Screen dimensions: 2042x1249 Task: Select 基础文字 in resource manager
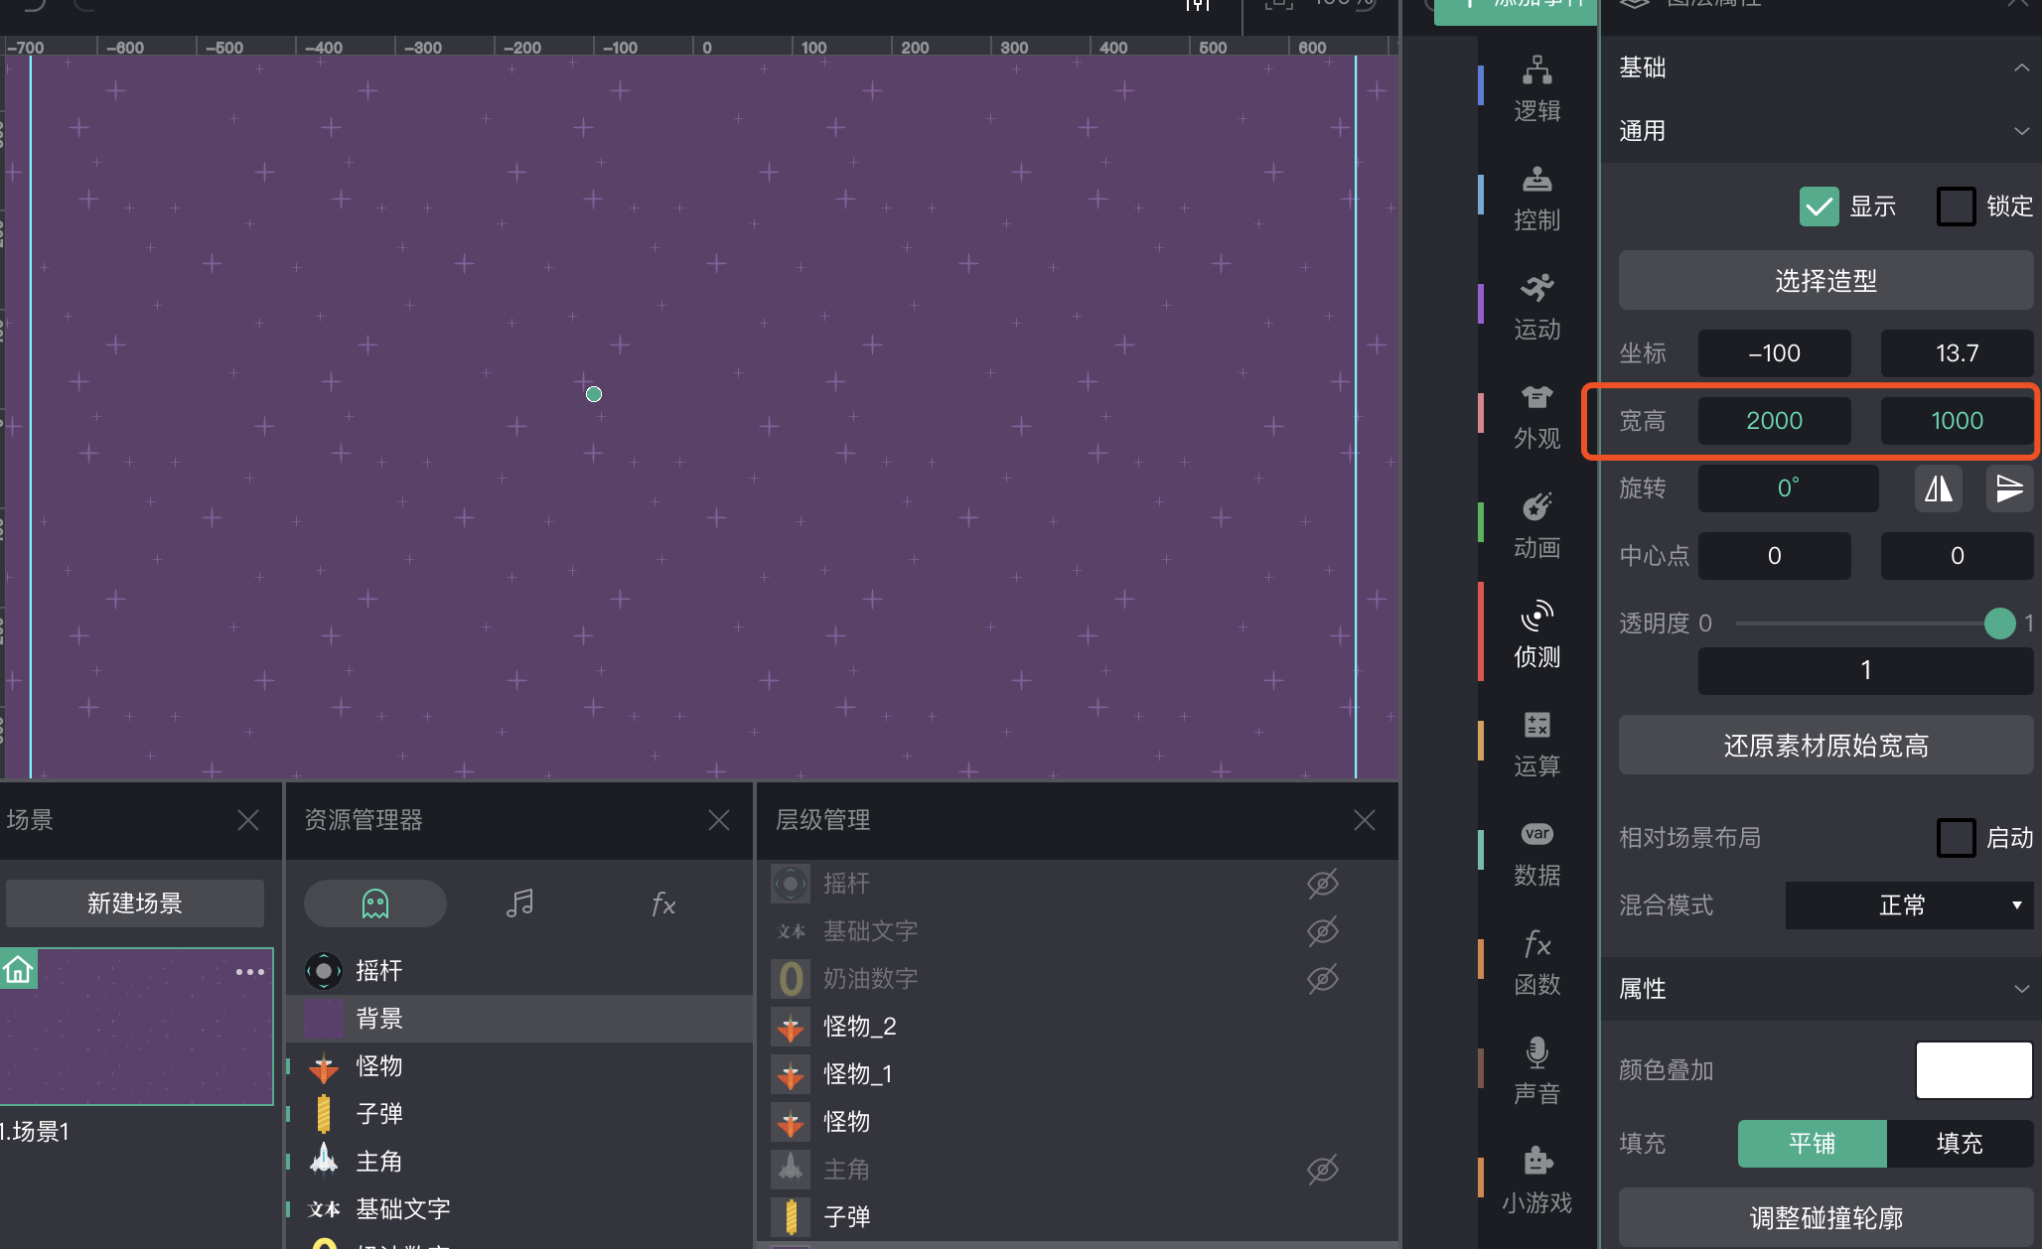[x=520, y=1209]
